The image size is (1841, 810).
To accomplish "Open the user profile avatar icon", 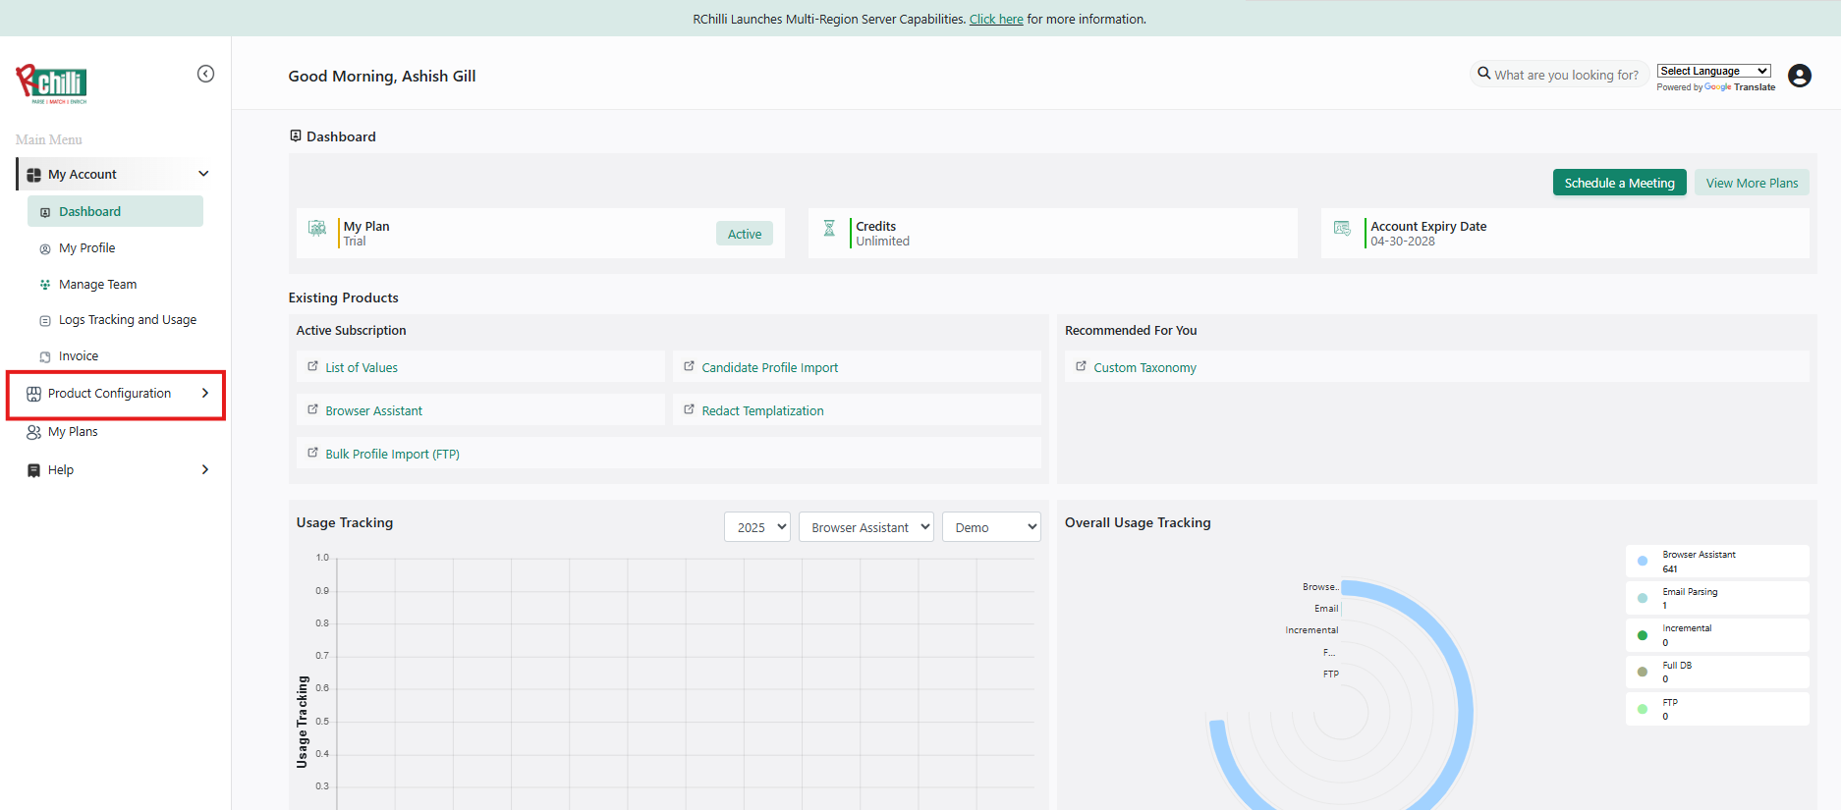I will pos(1799,76).
